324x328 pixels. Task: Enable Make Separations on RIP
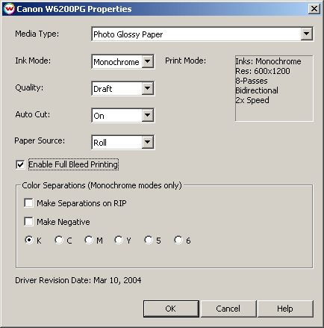[28, 202]
